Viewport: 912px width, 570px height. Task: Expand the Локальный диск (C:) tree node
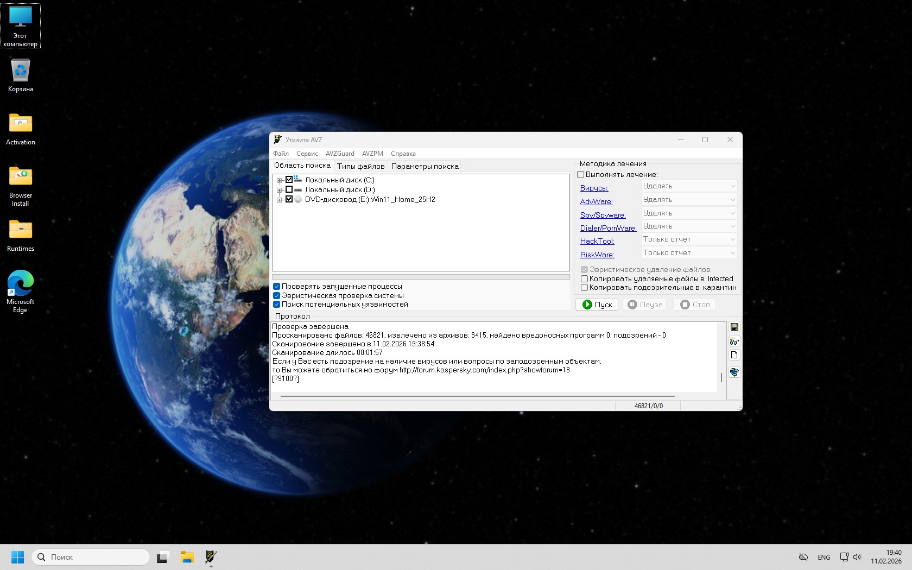click(x=279, y=180)
